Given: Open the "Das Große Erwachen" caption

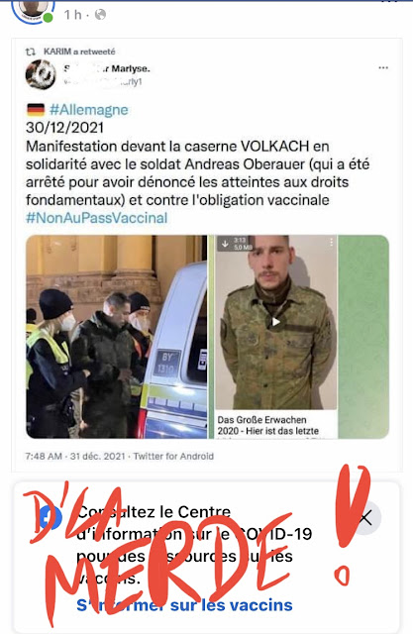Looking at the screenshot, I should click(x=268, y=425).
